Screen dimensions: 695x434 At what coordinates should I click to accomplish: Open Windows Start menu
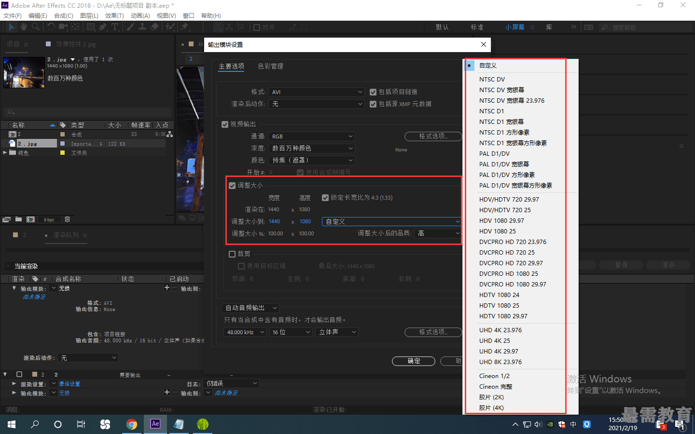click(x=12, y=424)
